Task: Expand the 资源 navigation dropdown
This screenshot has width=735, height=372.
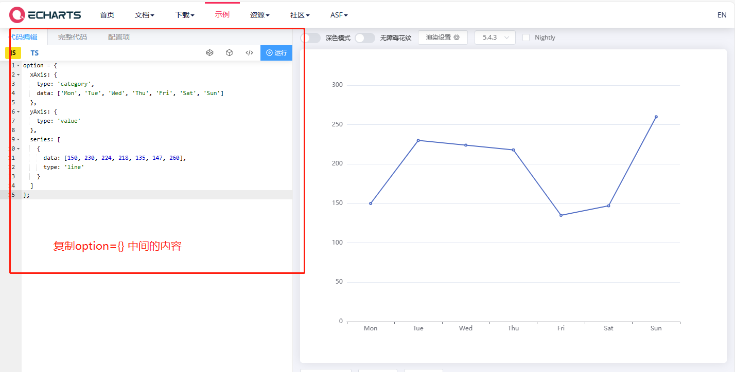Action: (260, 15)
